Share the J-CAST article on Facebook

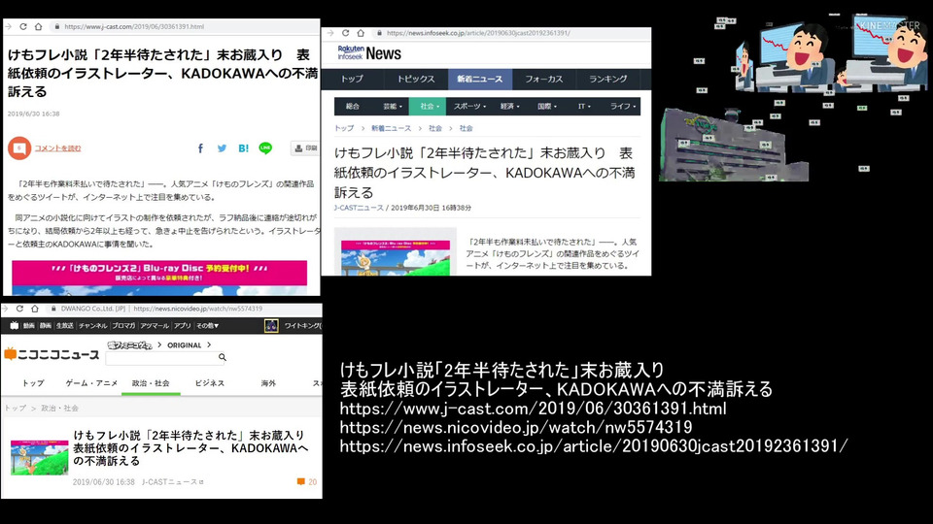click(x=200, y=148)
